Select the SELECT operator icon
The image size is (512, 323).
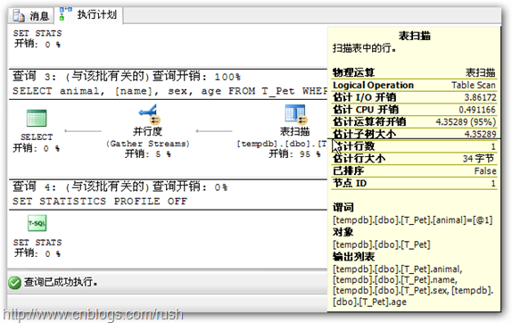point(37,118)
